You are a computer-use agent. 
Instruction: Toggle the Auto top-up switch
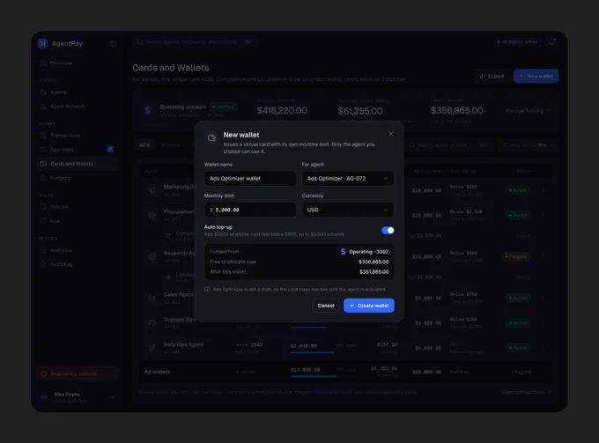(x=388, y=230)
